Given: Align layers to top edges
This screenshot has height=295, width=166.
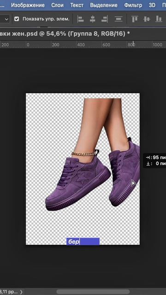Looking at the screenshot, I should click(135, 19).
